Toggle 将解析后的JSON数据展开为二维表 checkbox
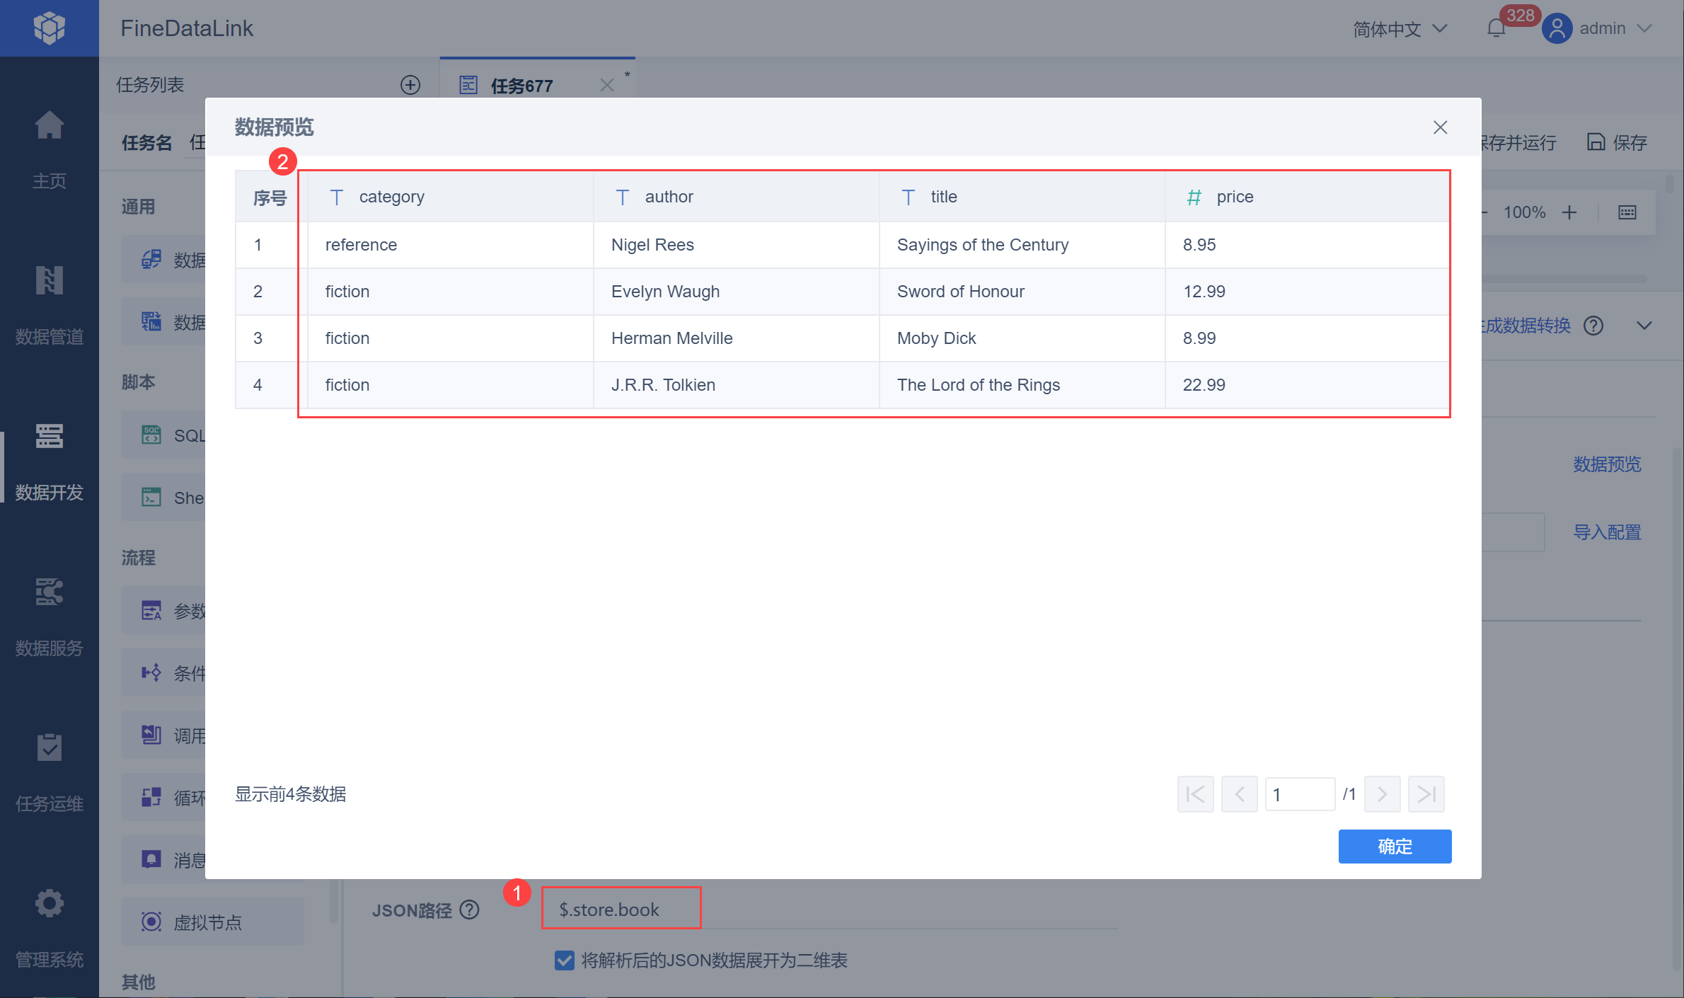 click(565, 960)
